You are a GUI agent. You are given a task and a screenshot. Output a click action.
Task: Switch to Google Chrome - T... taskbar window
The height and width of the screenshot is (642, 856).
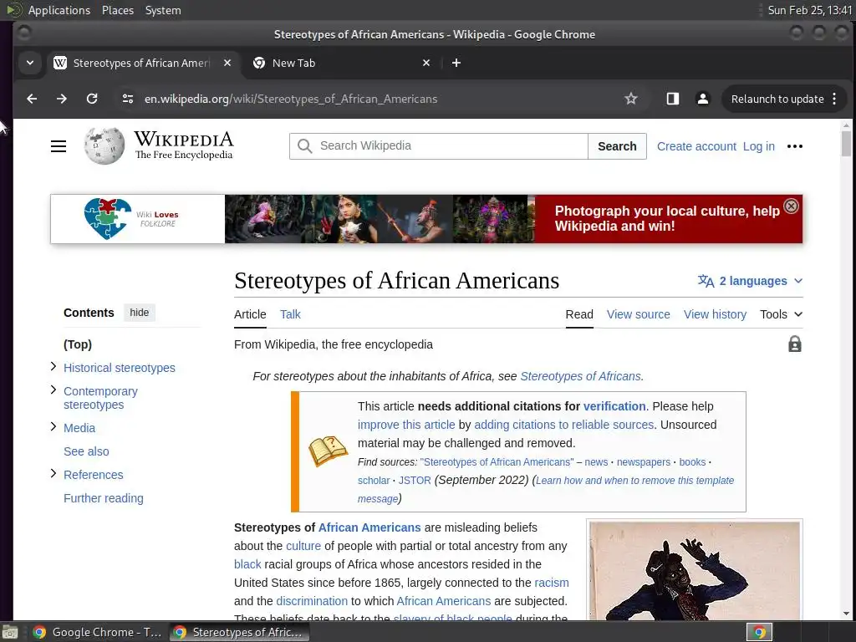pyautogui.click(x=97, y=632)
